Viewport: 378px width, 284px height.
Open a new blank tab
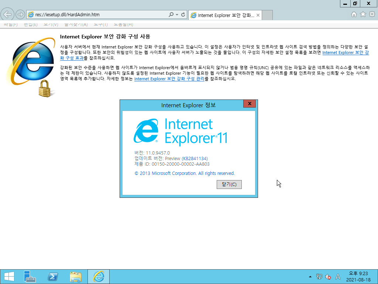tap(267, 15)
